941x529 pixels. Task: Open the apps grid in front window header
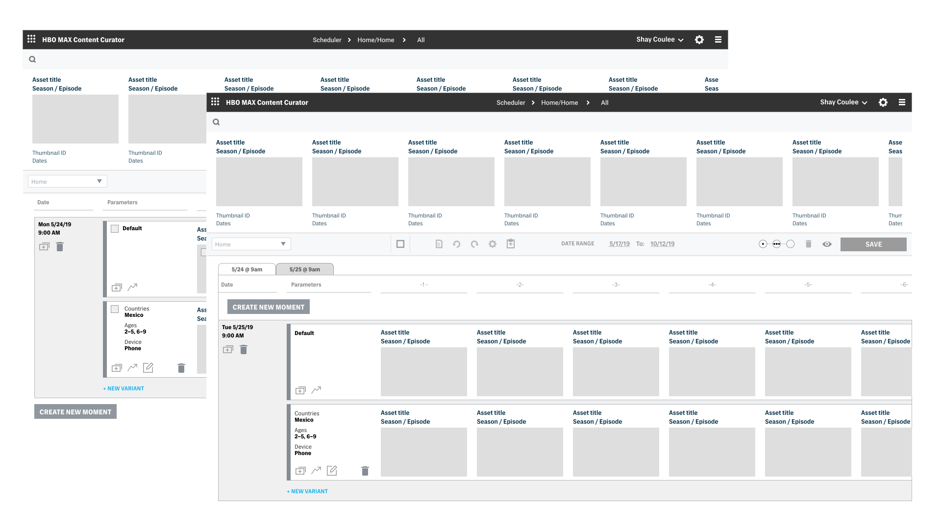point(215,102)
